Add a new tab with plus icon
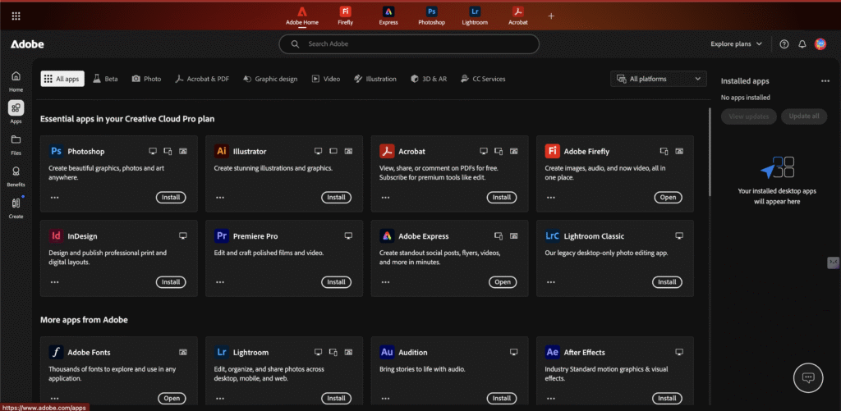 (551, 16)
